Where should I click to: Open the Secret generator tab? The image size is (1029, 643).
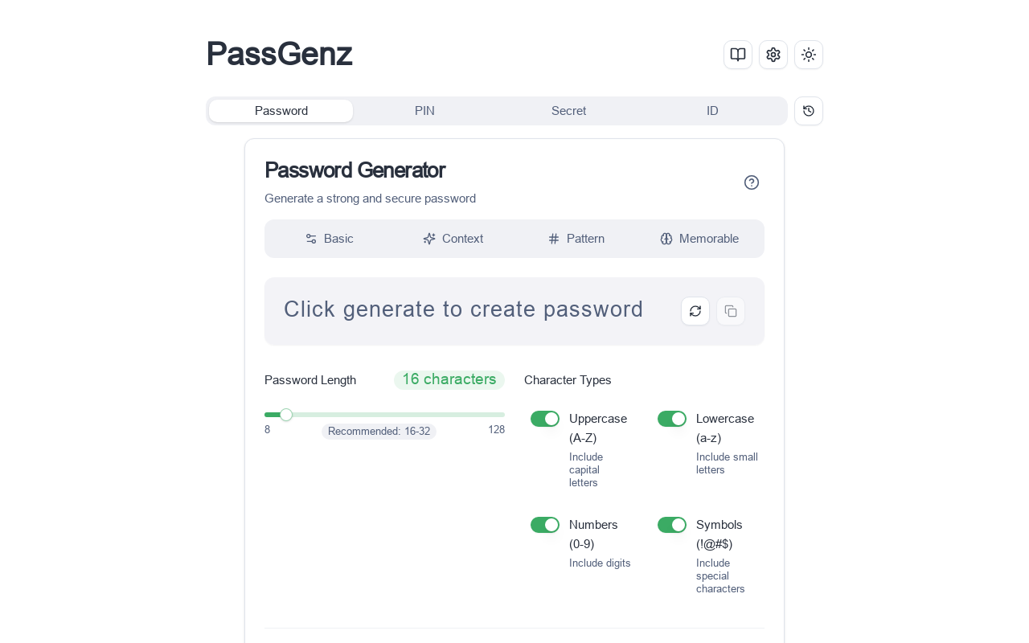click(x=568, y=111)
